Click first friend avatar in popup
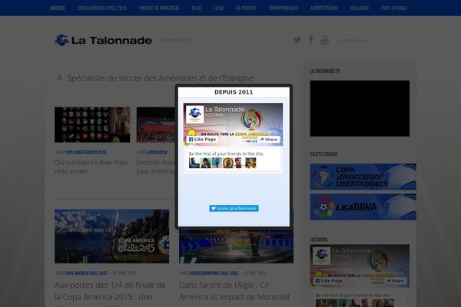The image size is (461, 307). (x=194, y=163)
